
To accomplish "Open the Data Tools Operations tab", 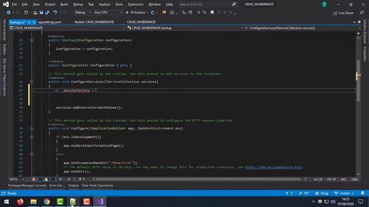I will pyautogui.click(x=97, y=185).
